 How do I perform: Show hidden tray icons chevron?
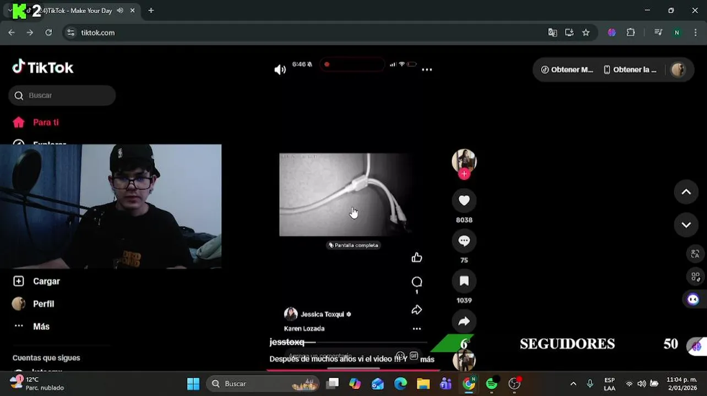[x=573, y=383]
